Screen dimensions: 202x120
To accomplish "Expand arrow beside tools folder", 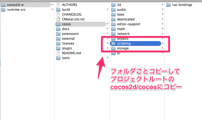I will click(x=108, y=57).
